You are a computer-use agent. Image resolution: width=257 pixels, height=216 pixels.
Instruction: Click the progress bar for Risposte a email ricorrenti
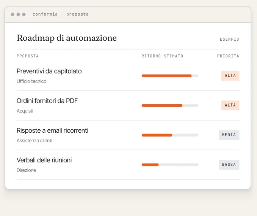tap(170, 135)
